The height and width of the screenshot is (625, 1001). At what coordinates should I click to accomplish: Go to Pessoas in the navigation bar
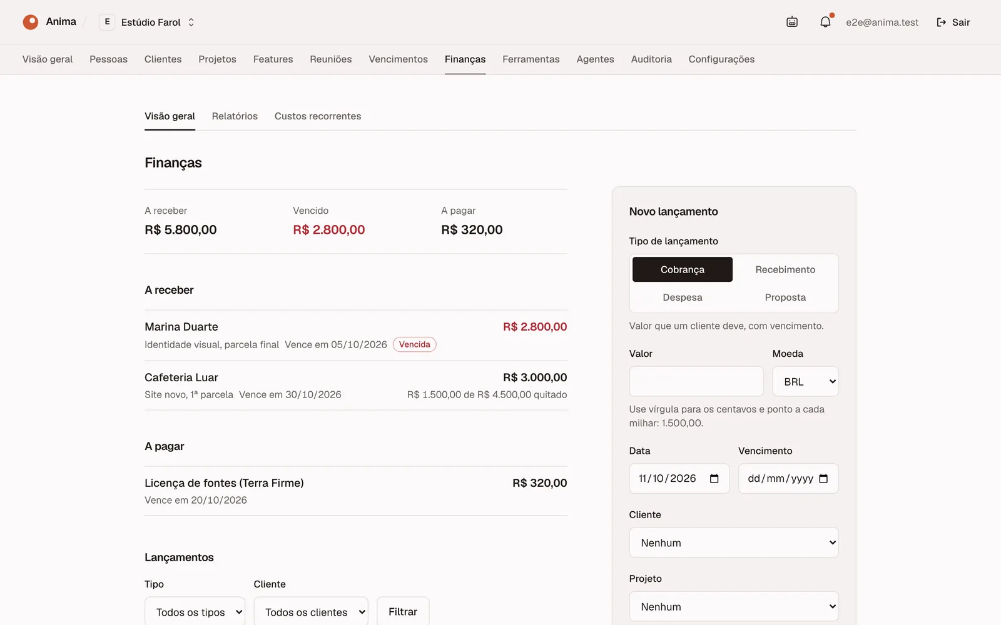point(108,59)
